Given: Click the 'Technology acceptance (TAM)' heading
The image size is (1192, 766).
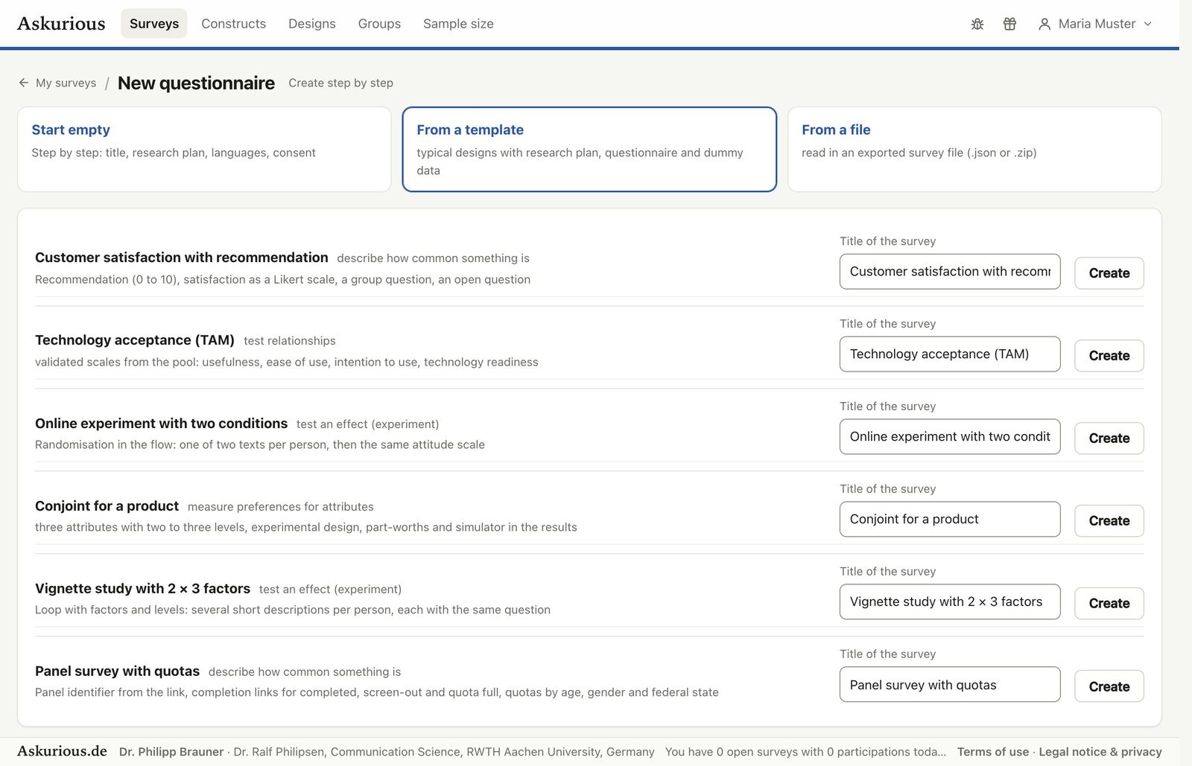Looking at the screenshot, I should [135, 340].
